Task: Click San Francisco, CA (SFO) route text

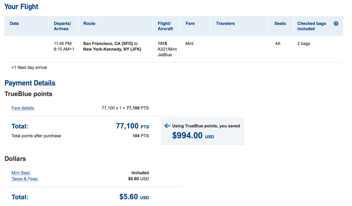Action: (108, 44)
